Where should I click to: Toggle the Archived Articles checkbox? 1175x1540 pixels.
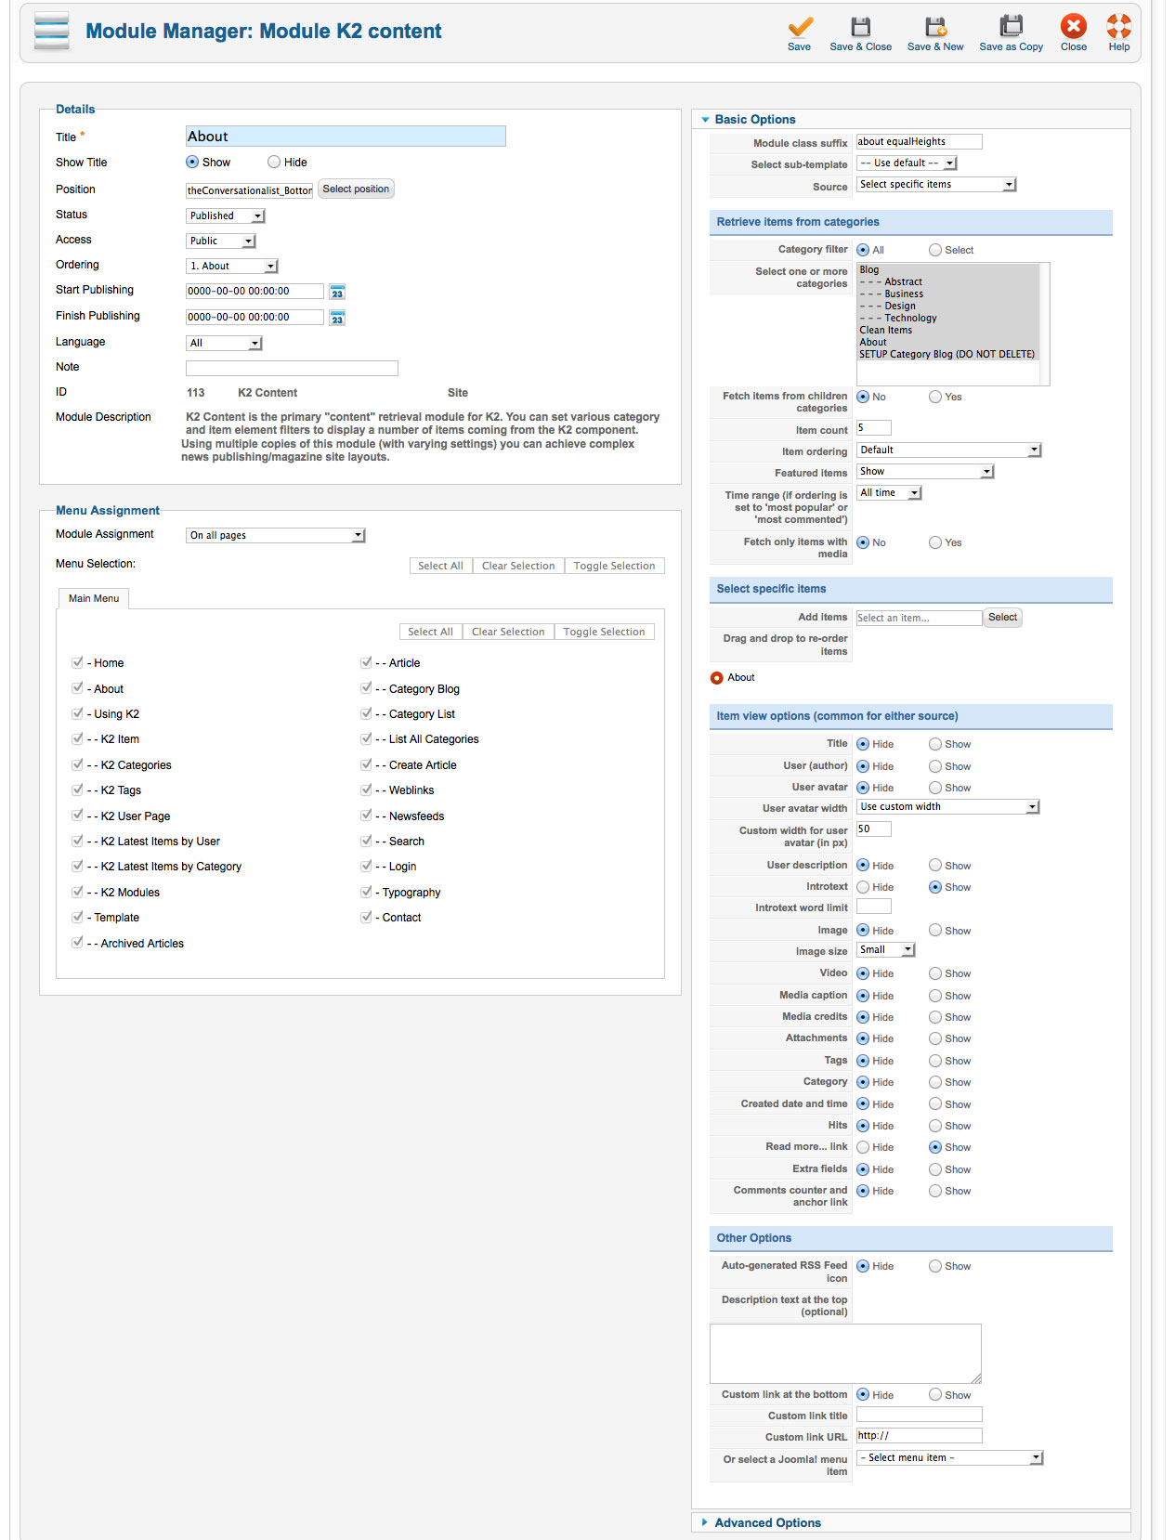[x=77, y=942]
